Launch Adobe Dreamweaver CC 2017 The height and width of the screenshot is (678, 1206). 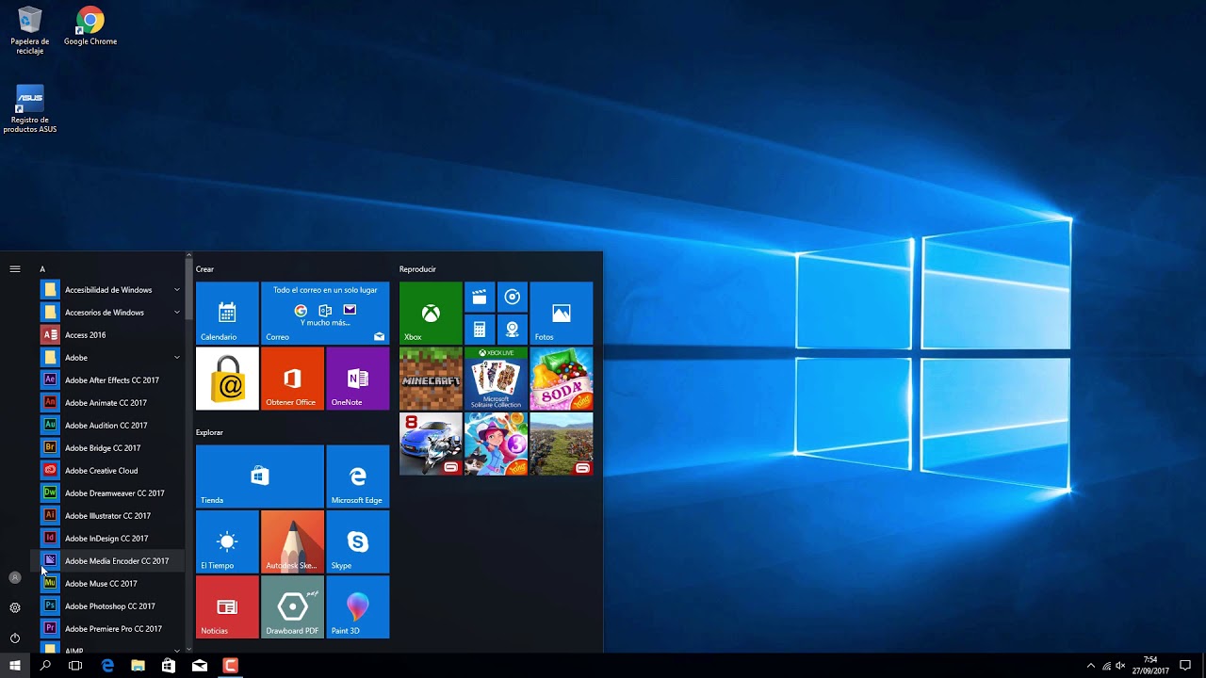tap(111, 493)
